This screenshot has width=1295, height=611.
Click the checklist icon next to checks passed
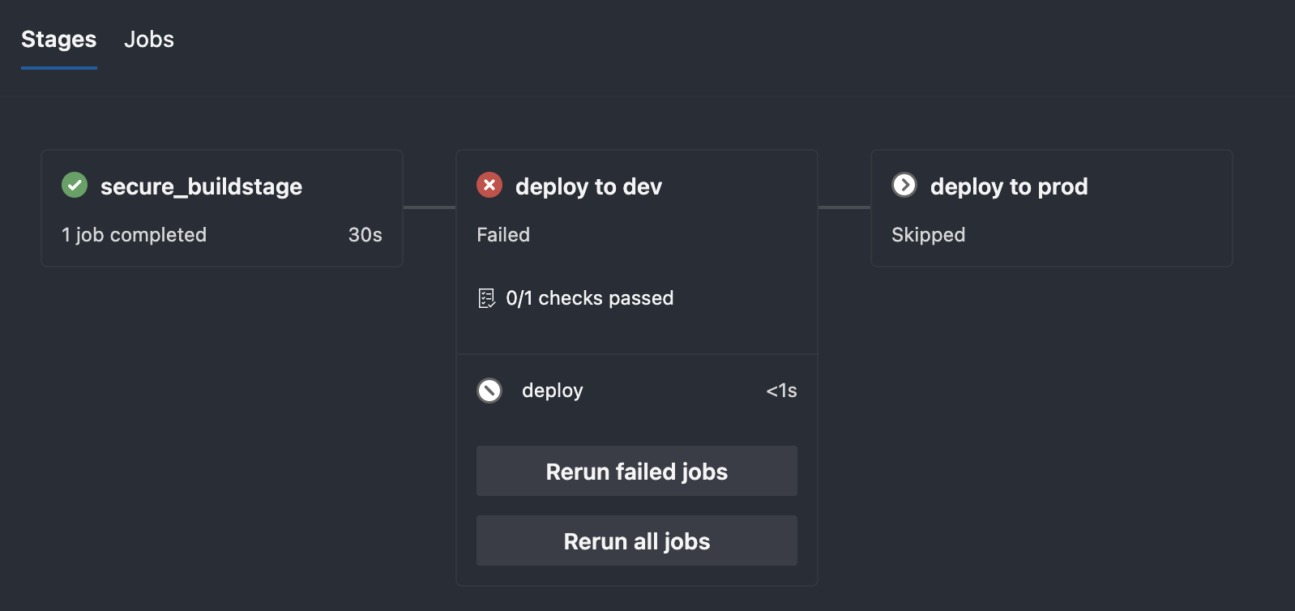click(x=486, y=298)
